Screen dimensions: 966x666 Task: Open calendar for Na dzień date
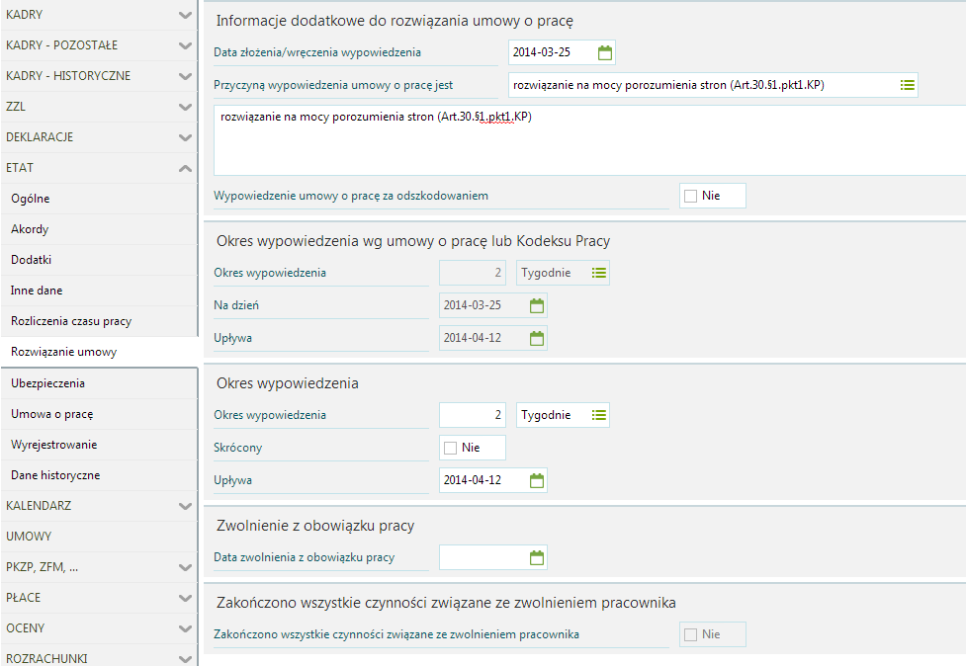[537, 305]
